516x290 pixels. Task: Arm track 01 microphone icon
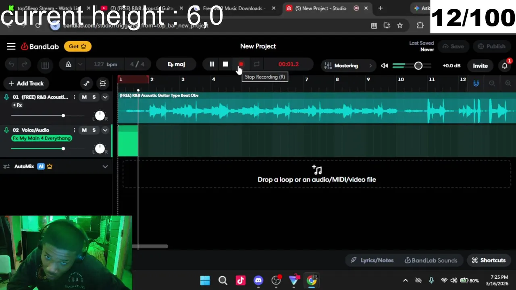point(6,97)
